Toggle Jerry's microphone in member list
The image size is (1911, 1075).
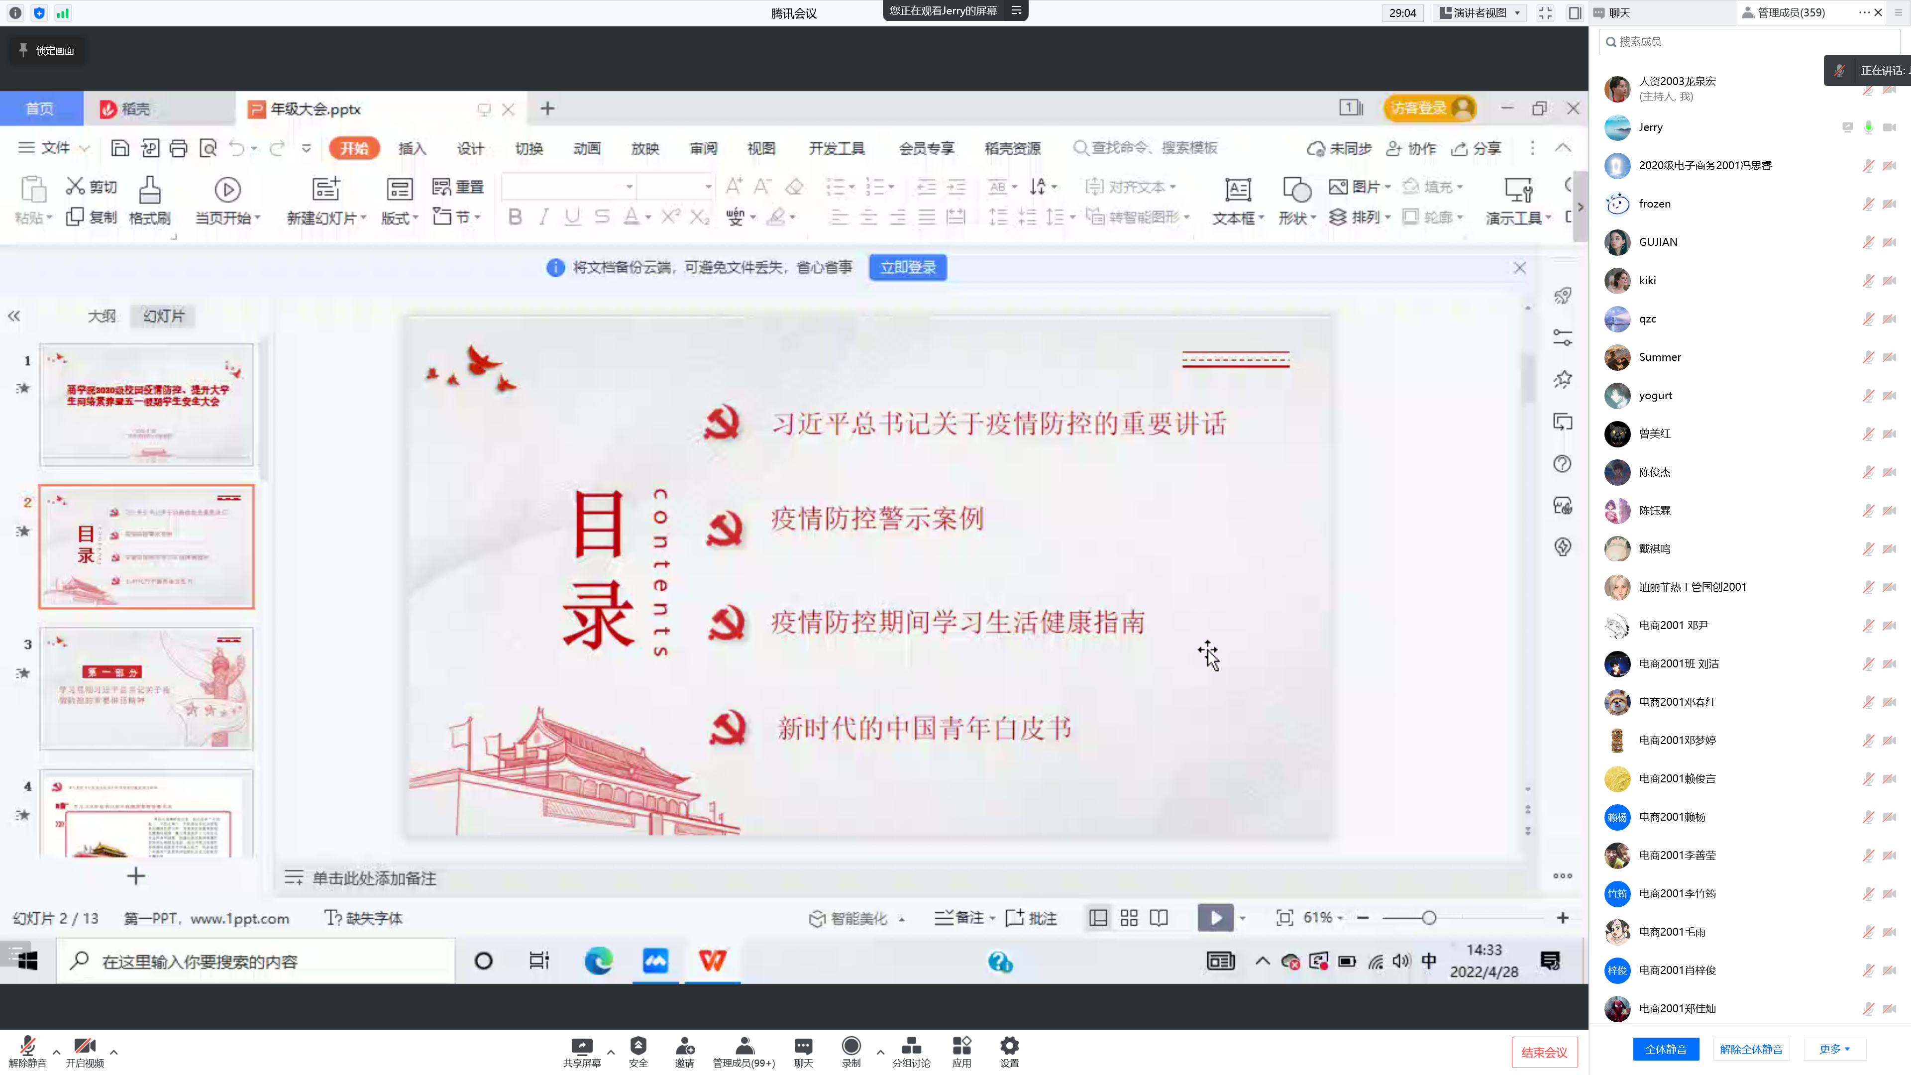click(x=1868, y=127)
